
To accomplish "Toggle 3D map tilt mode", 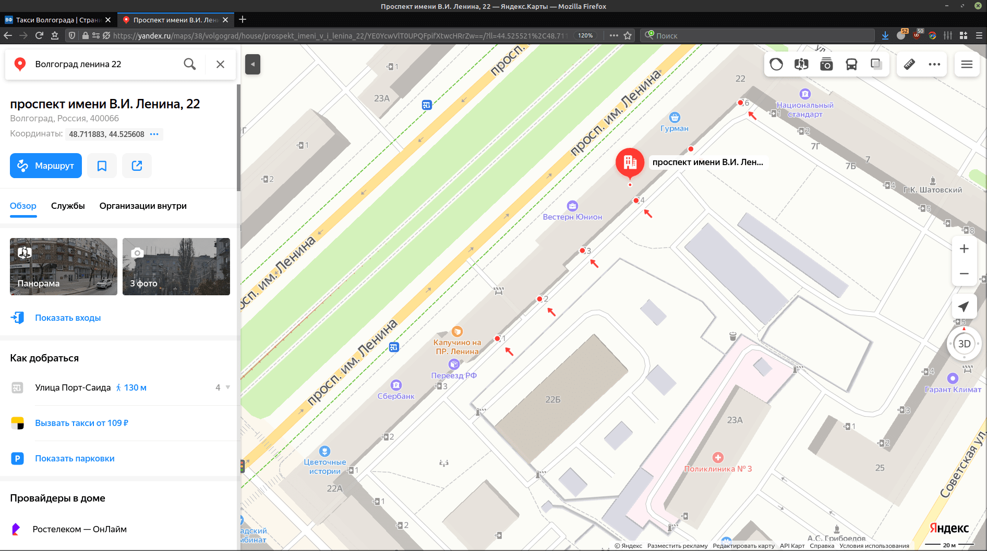I will pos(964,344).
